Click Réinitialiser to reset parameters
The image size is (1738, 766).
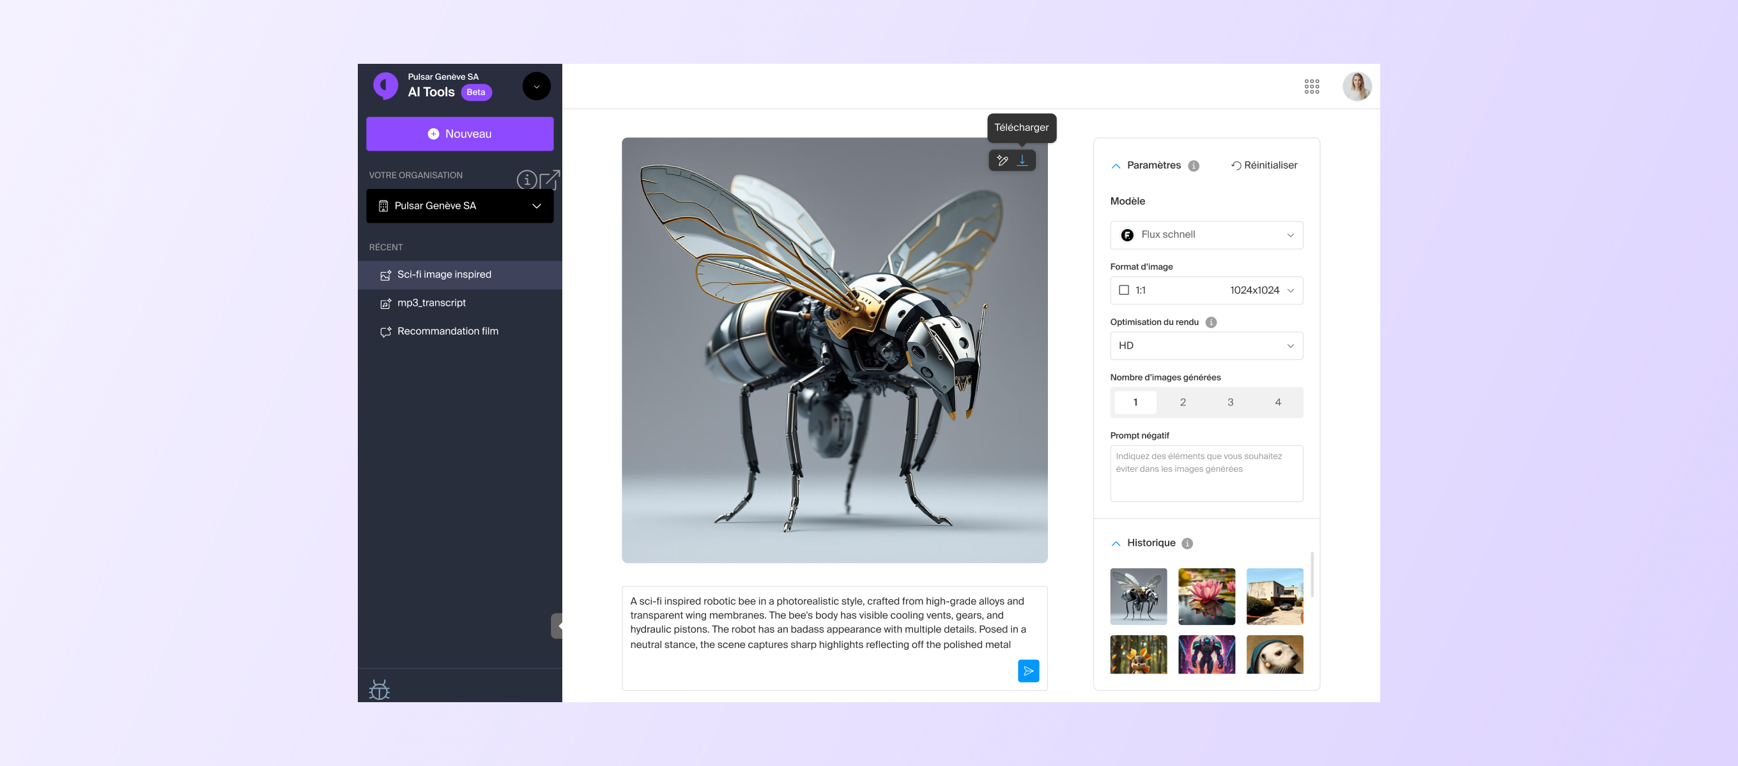click(x=1264, y=165)
